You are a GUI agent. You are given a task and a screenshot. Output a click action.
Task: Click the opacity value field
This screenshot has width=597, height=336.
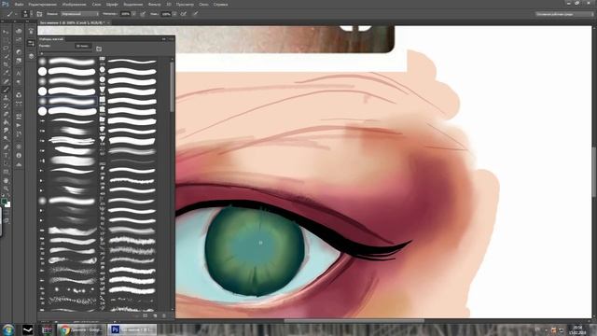[x=125, y=14]
